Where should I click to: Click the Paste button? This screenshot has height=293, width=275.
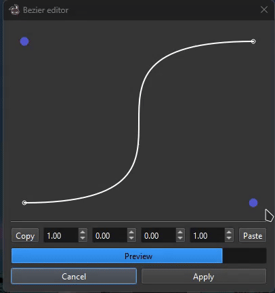[253, 235]
